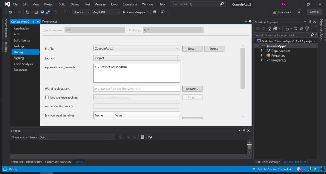
Task: Select the Build Events properties page
Action: [22, 40]
